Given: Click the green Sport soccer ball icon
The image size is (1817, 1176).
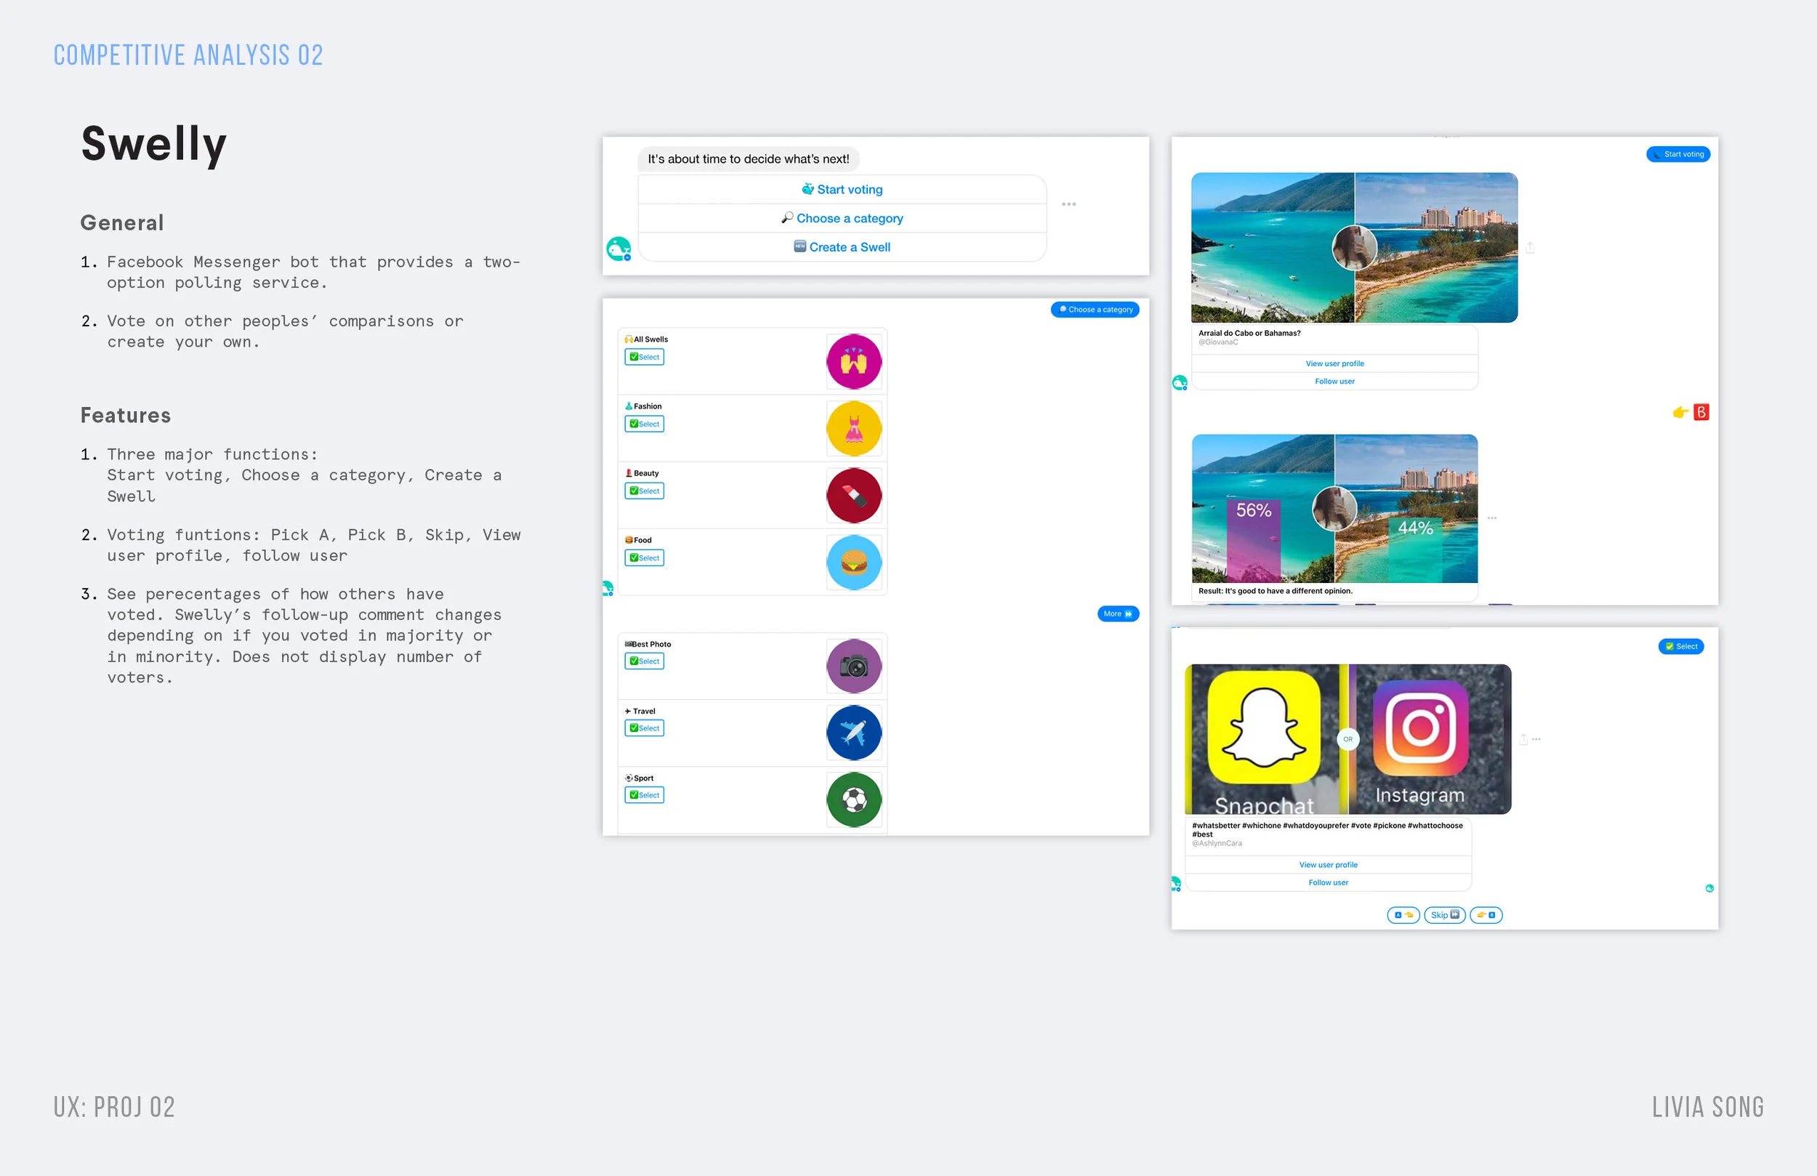Looking at the screenshot, I should point(853,800).
